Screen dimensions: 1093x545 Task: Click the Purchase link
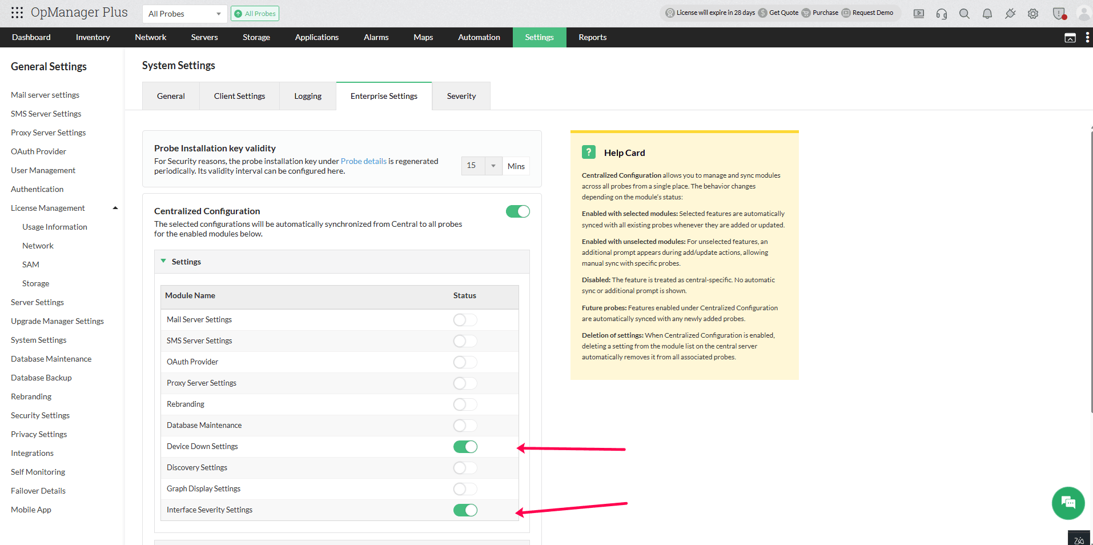pyautogui.click(x=825, y=13)
